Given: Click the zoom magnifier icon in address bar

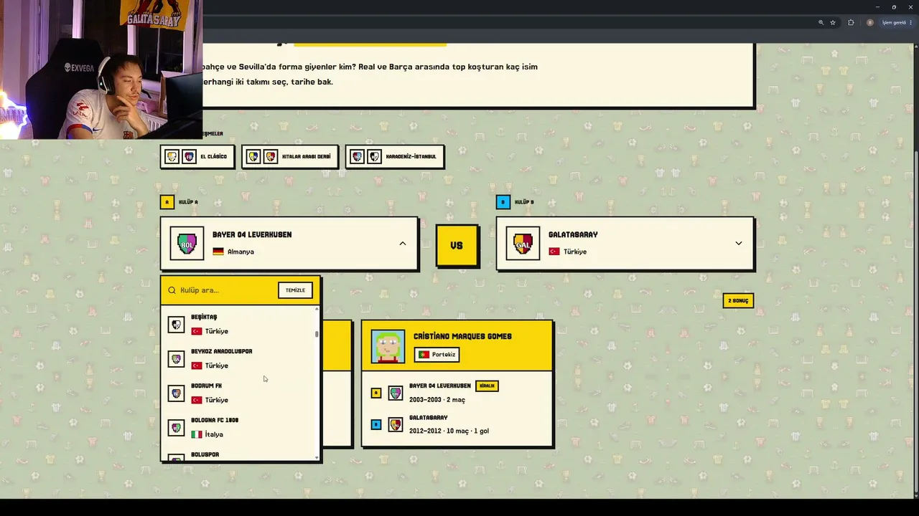Looking at the screenshot, I should click(x=821, y=22).
